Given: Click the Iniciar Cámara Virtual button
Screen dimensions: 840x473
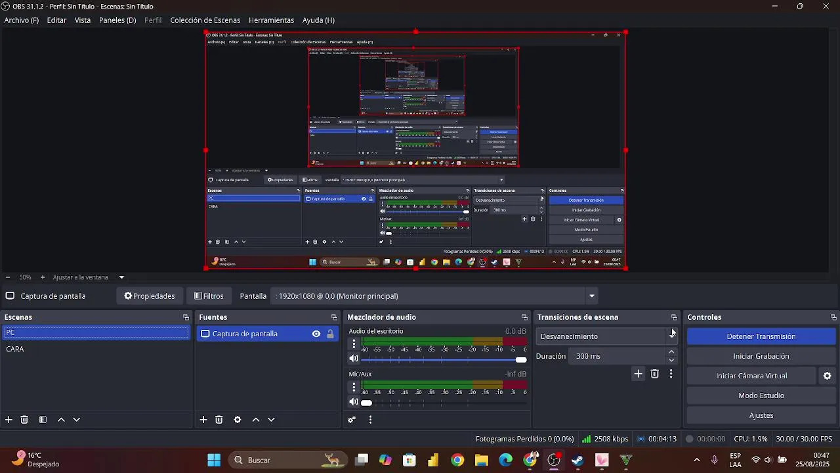Looking at the screenshot, I should click(751, 376).
